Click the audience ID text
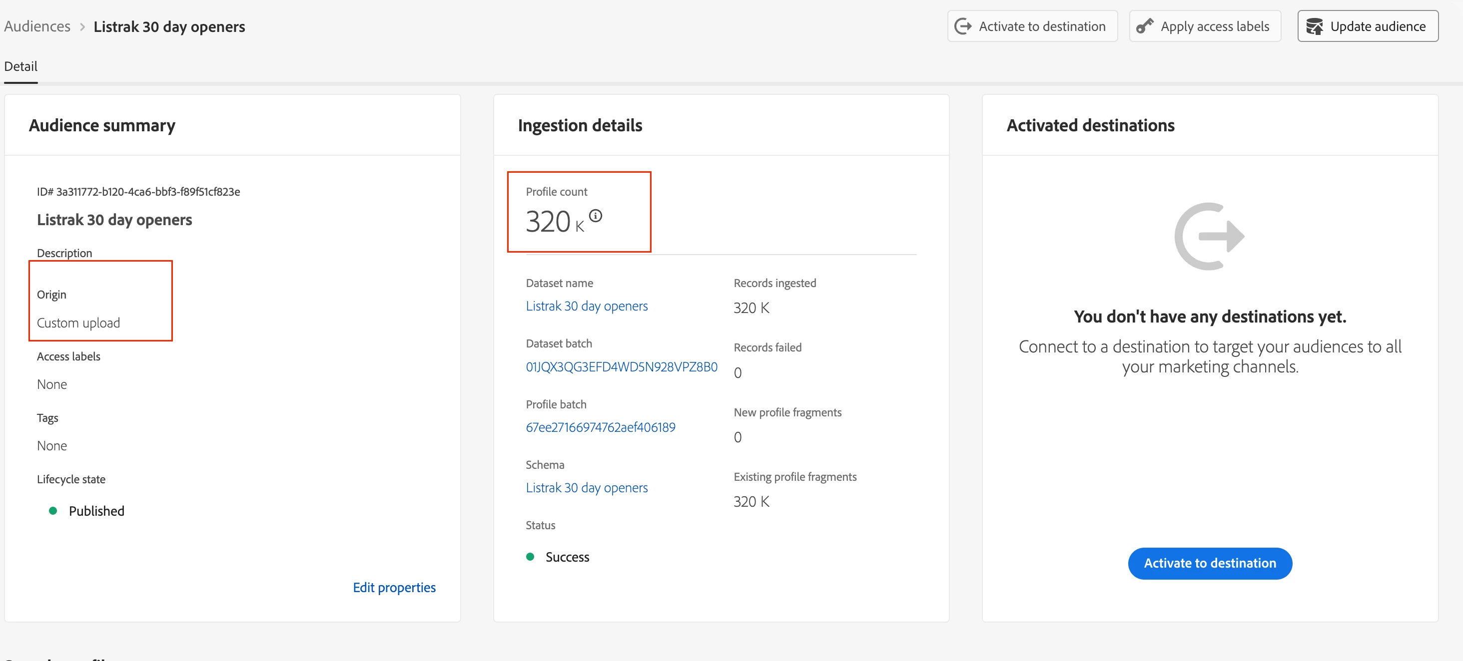This screenshot has width=1463, height=661. [138, 192]
